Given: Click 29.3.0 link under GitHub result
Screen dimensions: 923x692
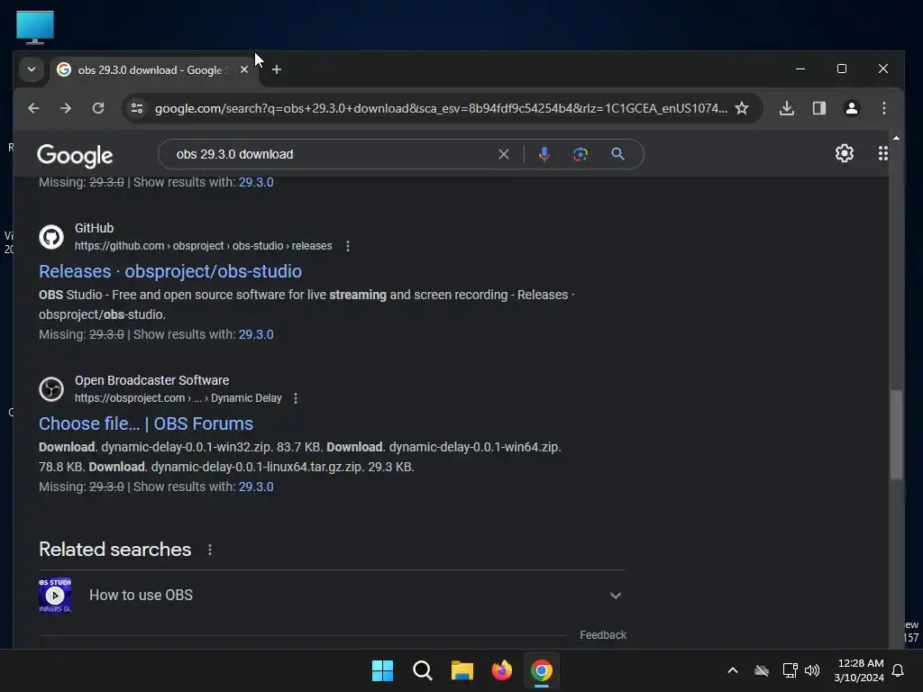Looking at the screenshot, I should pos(256,334).
